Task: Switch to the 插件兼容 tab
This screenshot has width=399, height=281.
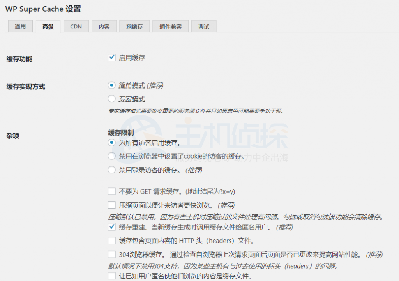Action: 170,26
